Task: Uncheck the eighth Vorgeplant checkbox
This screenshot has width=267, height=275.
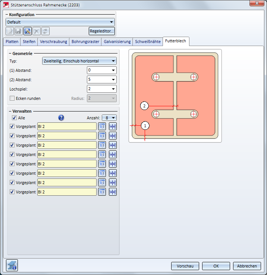Action: (12, 192)
